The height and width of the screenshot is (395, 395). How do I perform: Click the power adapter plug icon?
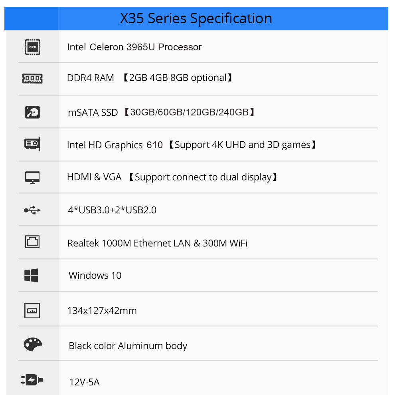pyautogui.click(x=32, y=380)
